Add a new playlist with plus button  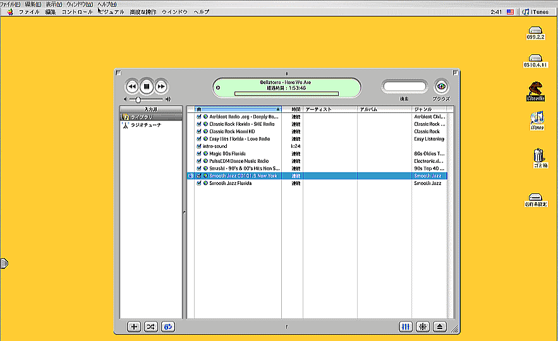134,326
